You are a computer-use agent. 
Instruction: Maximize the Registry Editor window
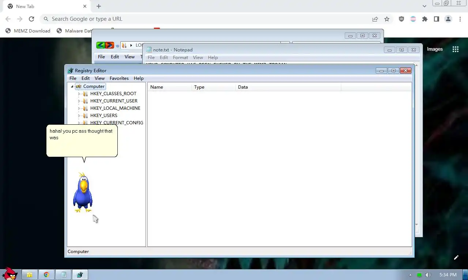tap(393, 71)
